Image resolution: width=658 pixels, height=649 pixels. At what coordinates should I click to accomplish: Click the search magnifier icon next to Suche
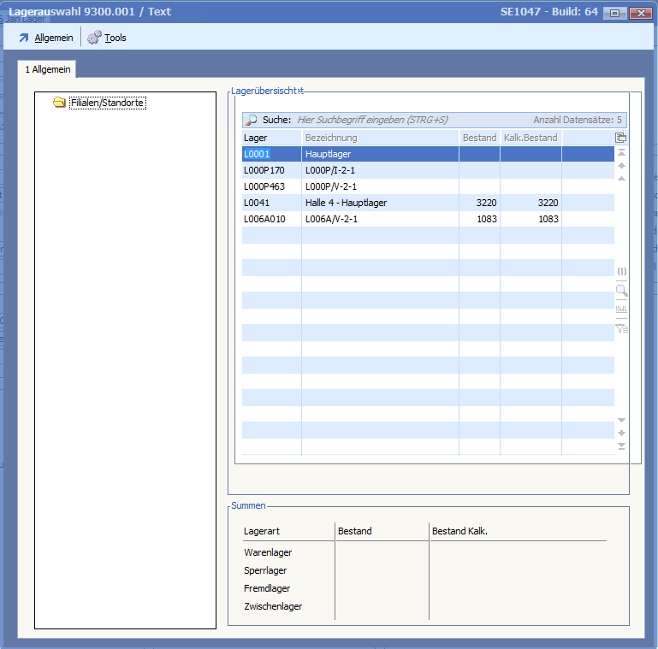(x=252, y=121)
